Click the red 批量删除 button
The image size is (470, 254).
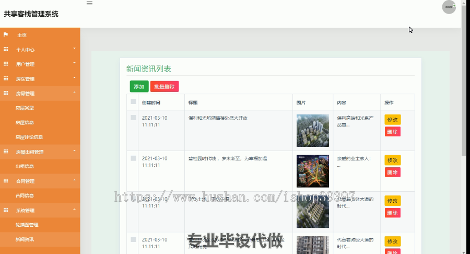pyautogui.click(x=164, y=86)
